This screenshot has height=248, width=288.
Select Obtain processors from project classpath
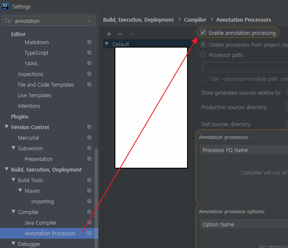(203, 45)
